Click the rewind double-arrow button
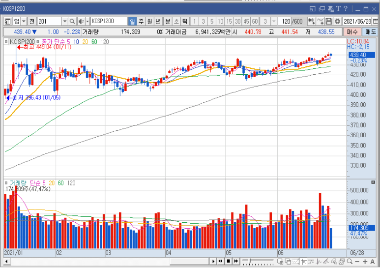This screenshot has height=268, width=380. coord(220,262)
